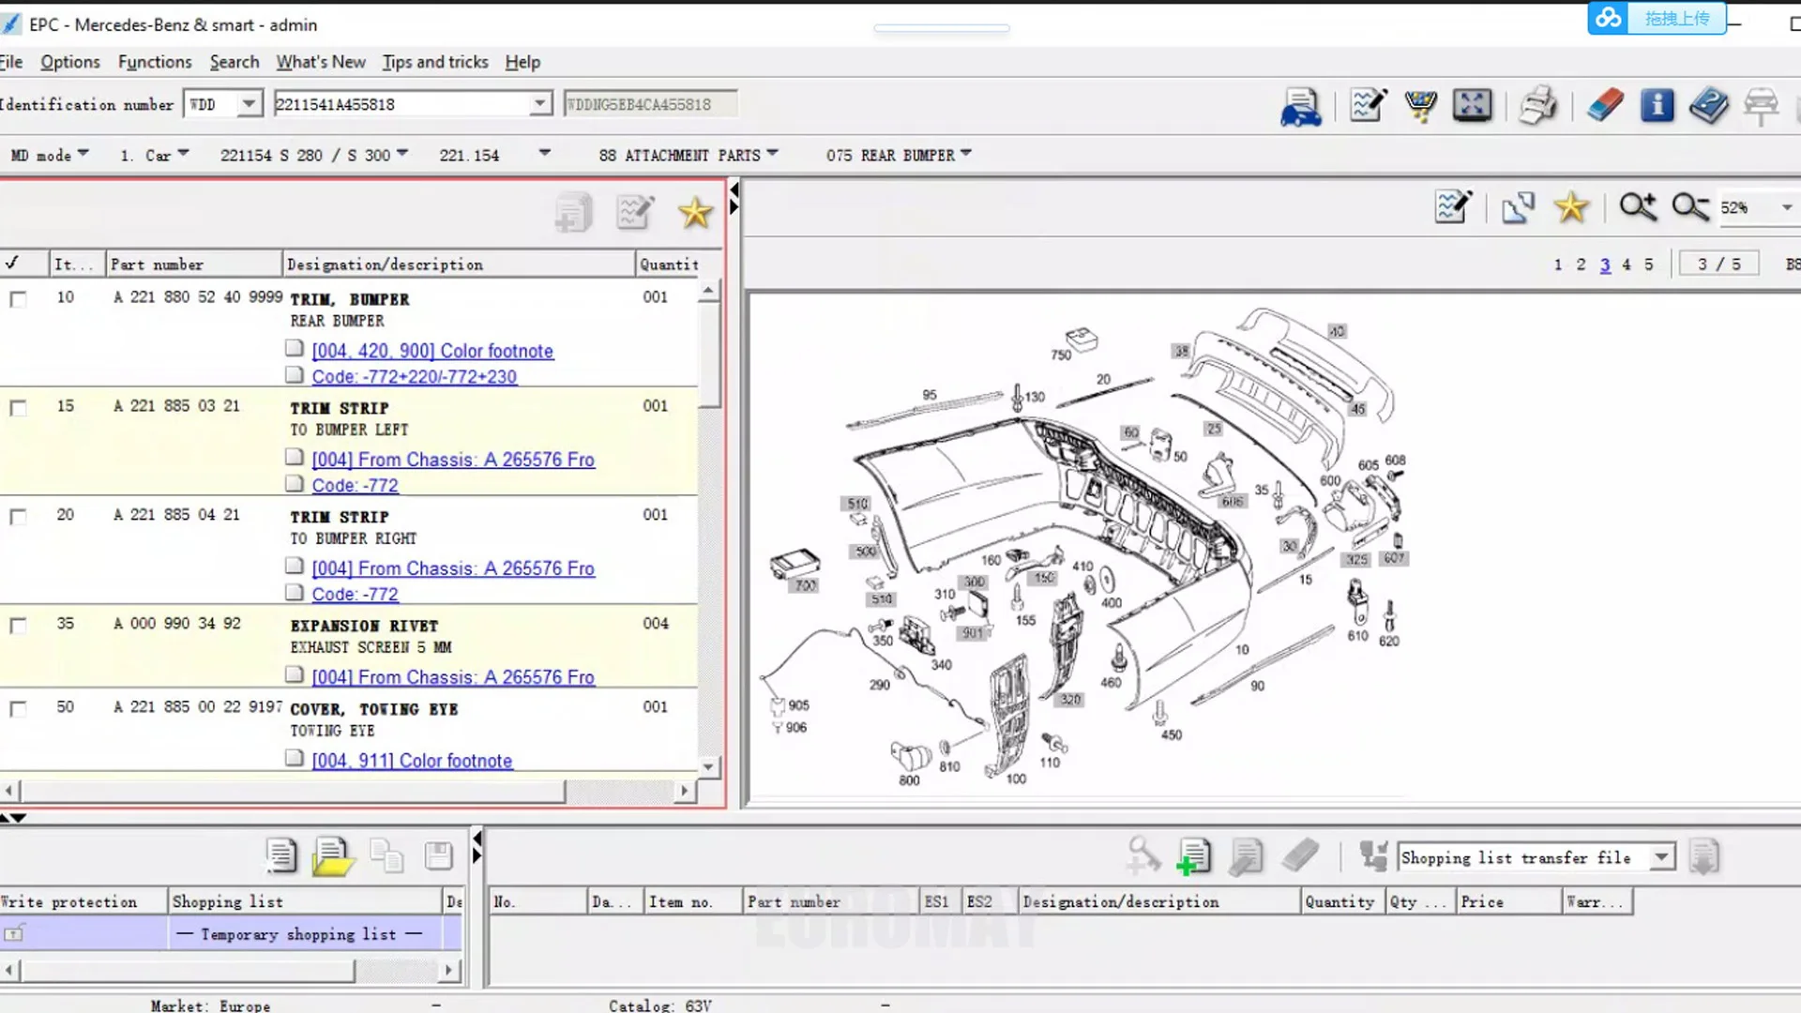The width and height of the screenshot is (1801, 1013).
Task: Click the zoom in magnifier above diagram
Action: 1638,206
